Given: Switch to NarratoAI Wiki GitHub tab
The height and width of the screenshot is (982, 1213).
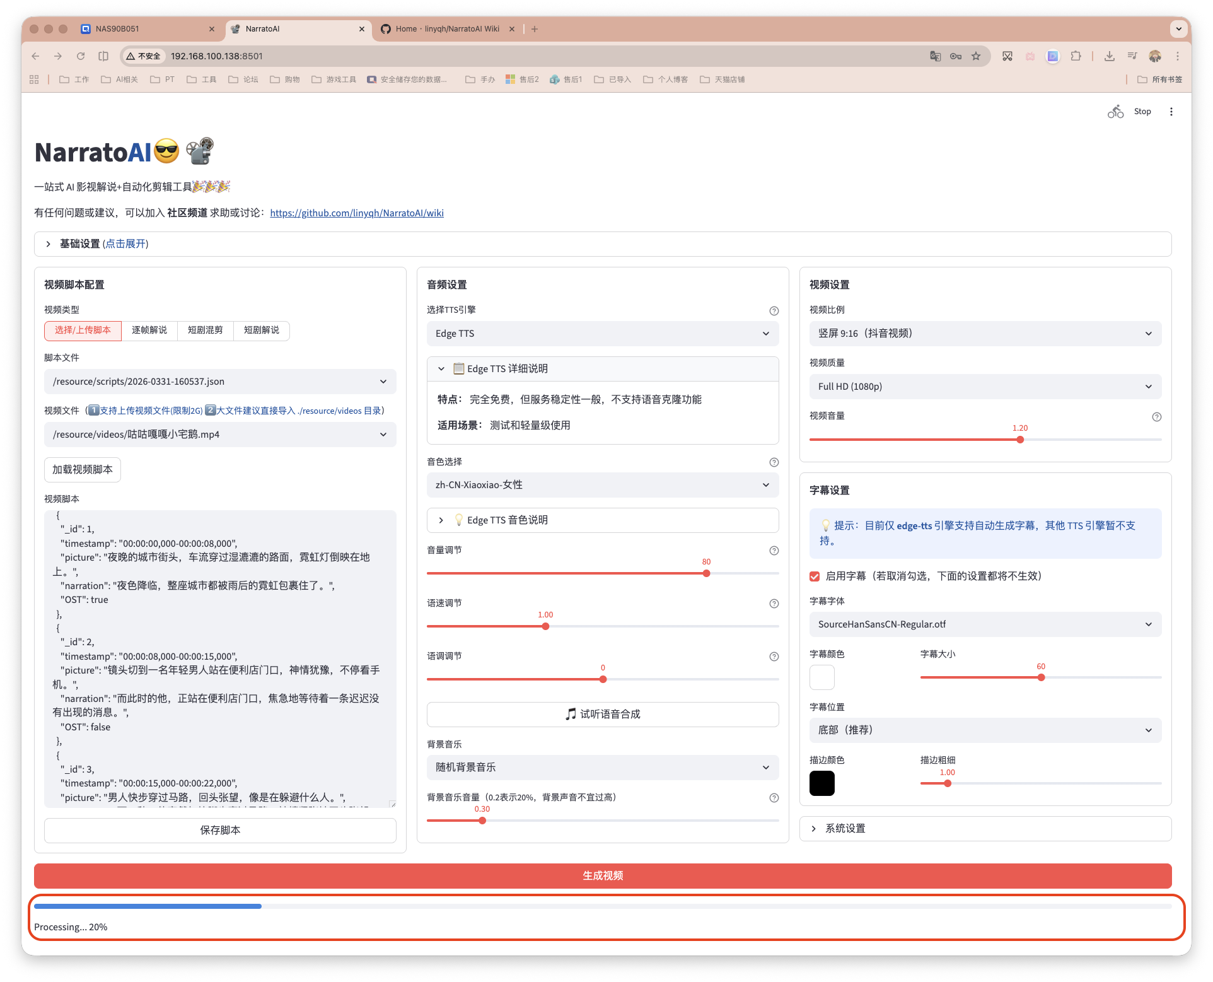Looking at the screenshot, I should pos(446,29).
